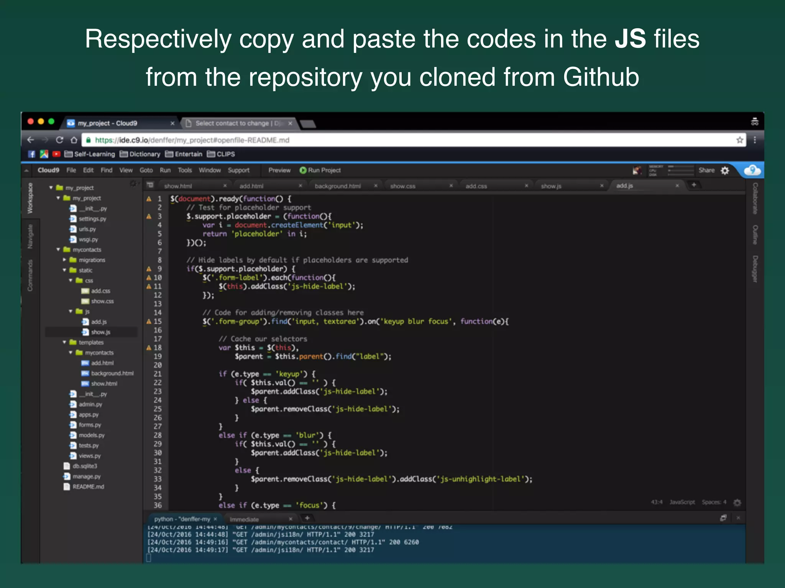Toggle the Debugger side panel
Image resolution: width=785 pixels, height=588 pixels.
coord(755,269)
